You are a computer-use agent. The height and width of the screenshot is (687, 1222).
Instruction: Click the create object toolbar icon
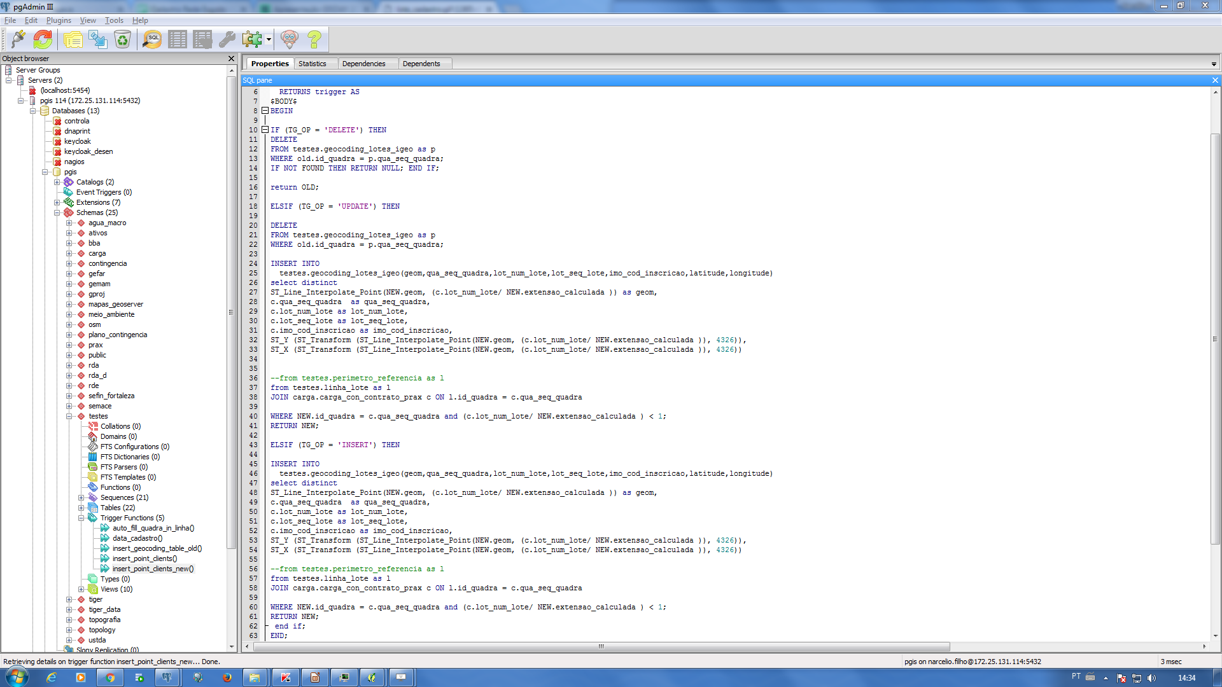[97, 39]
